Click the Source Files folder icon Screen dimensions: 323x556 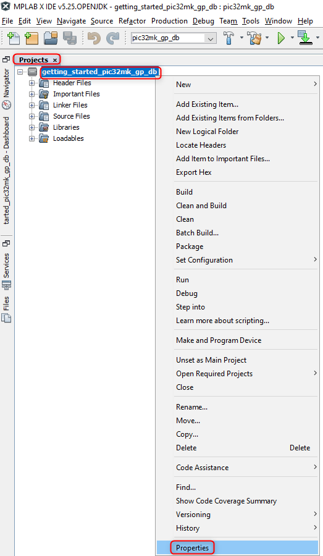[x=44, y=116]
